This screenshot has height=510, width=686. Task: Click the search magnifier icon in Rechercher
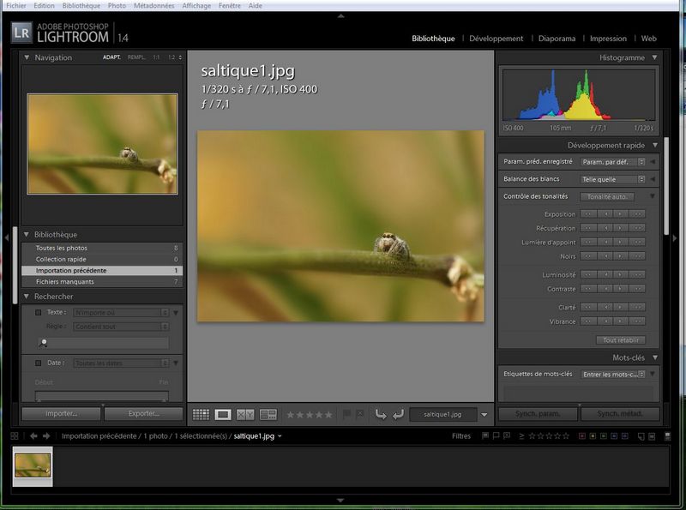click(x=43, y=342)
